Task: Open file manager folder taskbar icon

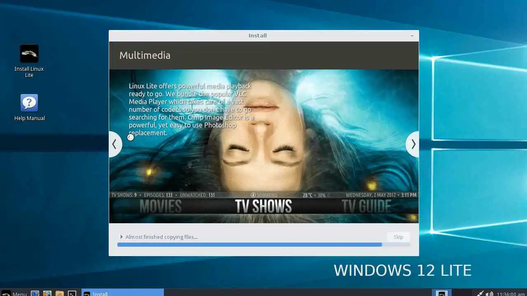Action: click(x=60, y=294)
